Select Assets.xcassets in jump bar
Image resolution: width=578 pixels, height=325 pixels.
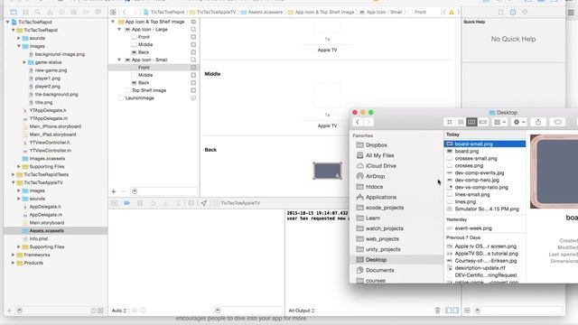(262, 12)
